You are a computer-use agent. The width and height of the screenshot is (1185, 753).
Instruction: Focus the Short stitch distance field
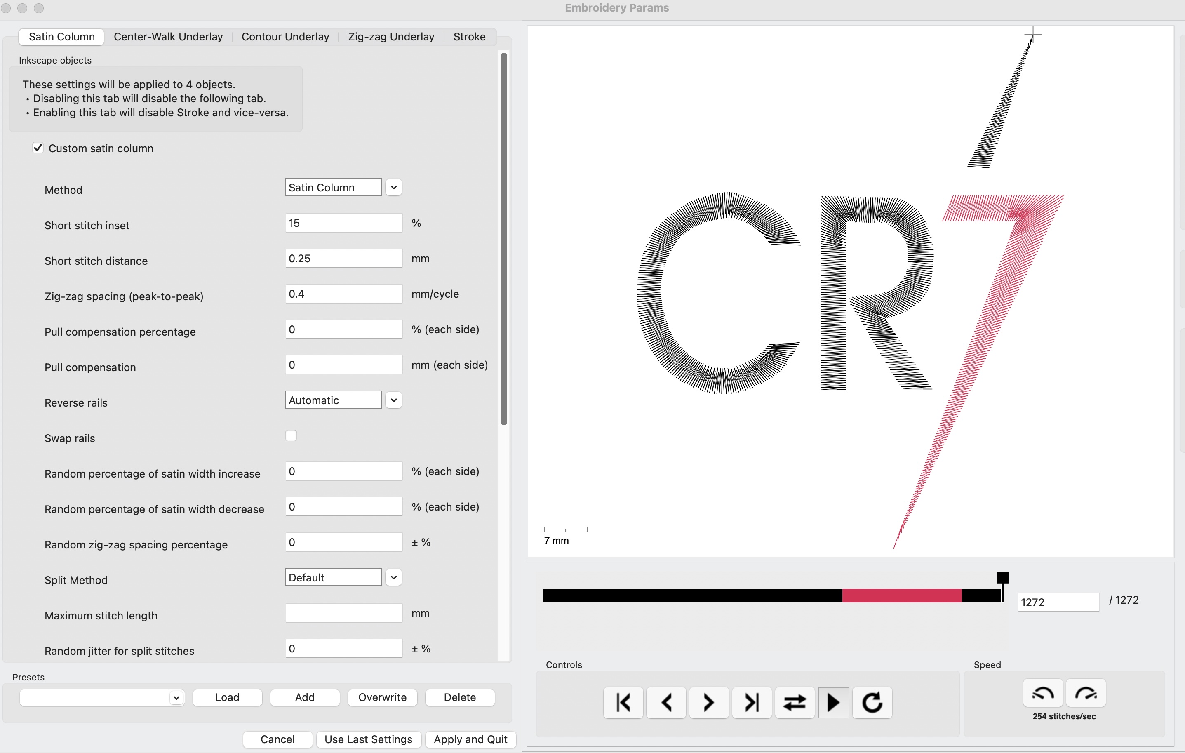[x=344, y=259]
